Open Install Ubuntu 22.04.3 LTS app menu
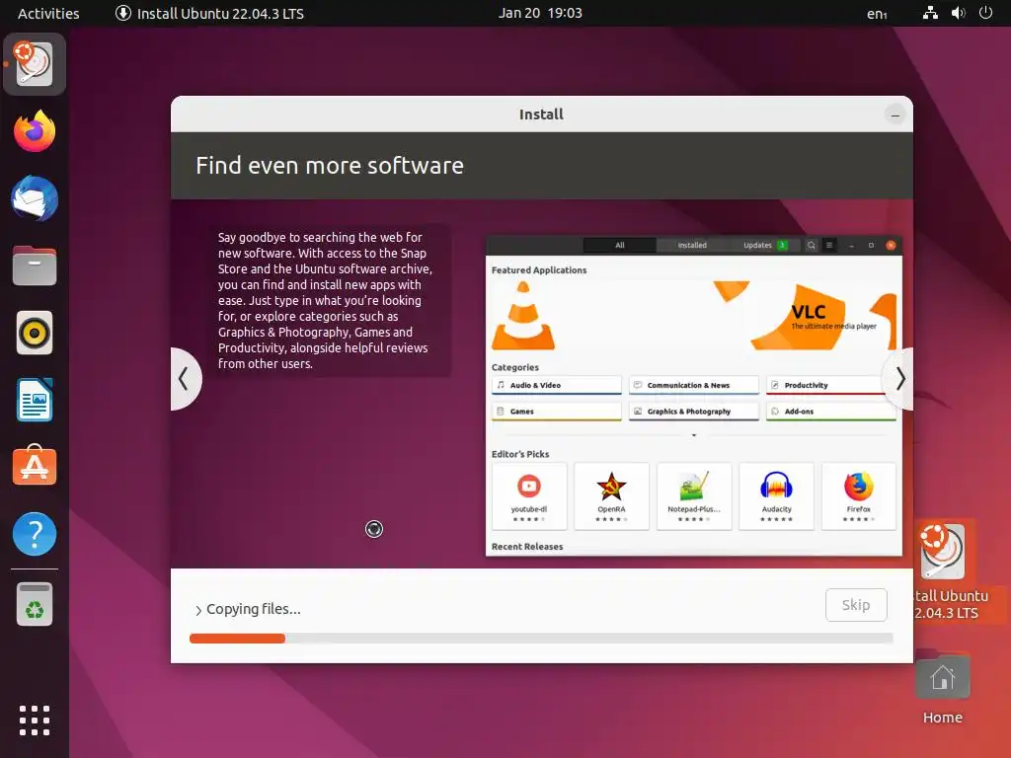1011x758 pixels. click(209, 13)
